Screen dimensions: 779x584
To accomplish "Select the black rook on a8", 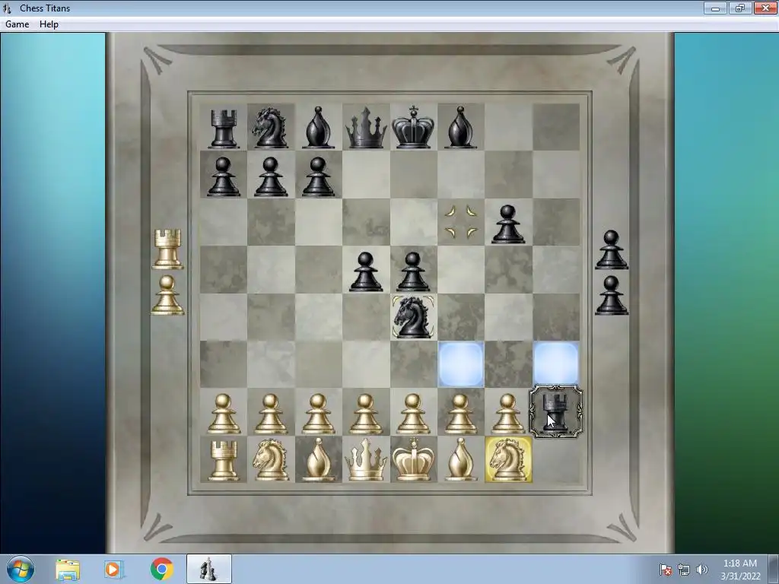I will tap(223, 129).
